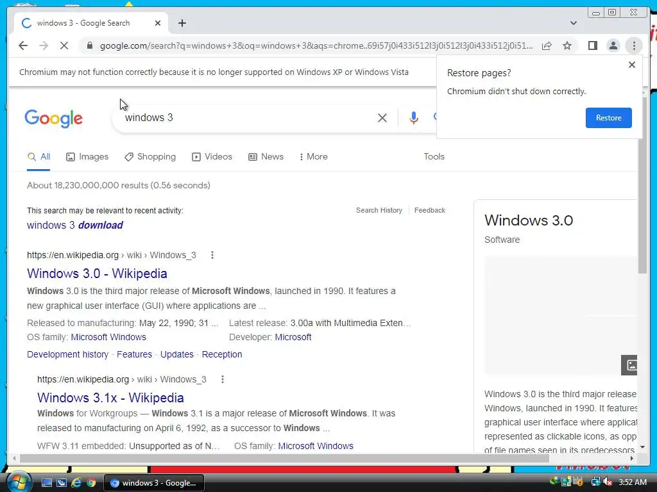The width and height of the screenshot is (657, 492).
Task: Select the All results tab
Action: [38, 157]
